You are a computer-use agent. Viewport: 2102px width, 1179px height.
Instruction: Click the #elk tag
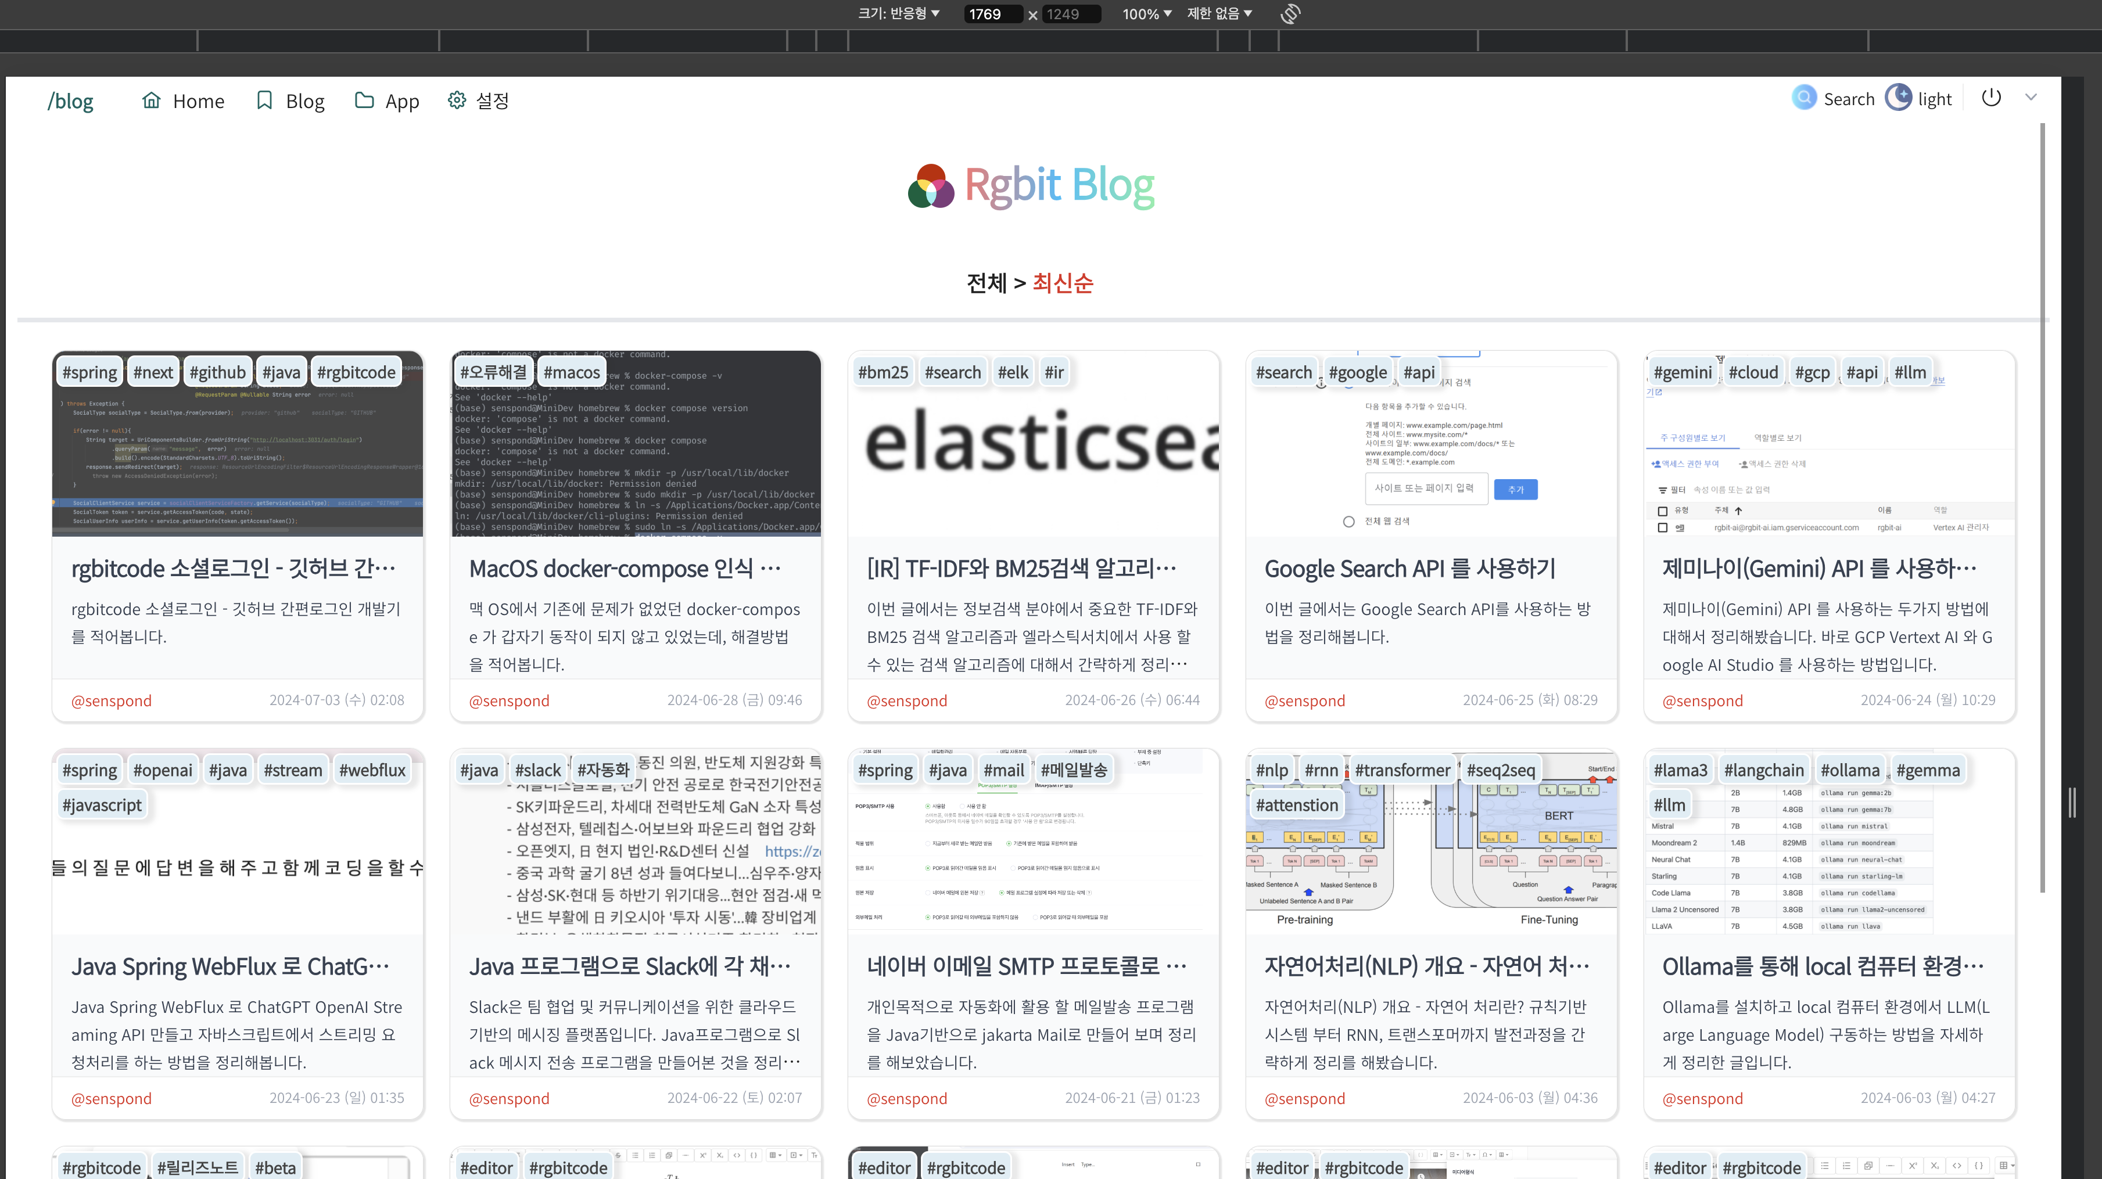coord(1013,372)
